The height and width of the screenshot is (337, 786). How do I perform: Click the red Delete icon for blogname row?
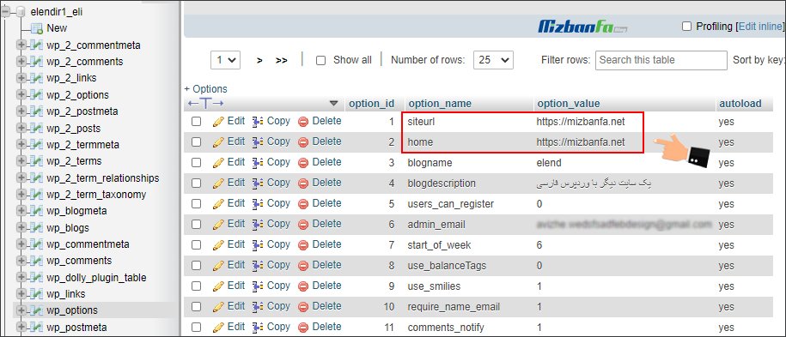pyautogui.click(x=303, y=163)
